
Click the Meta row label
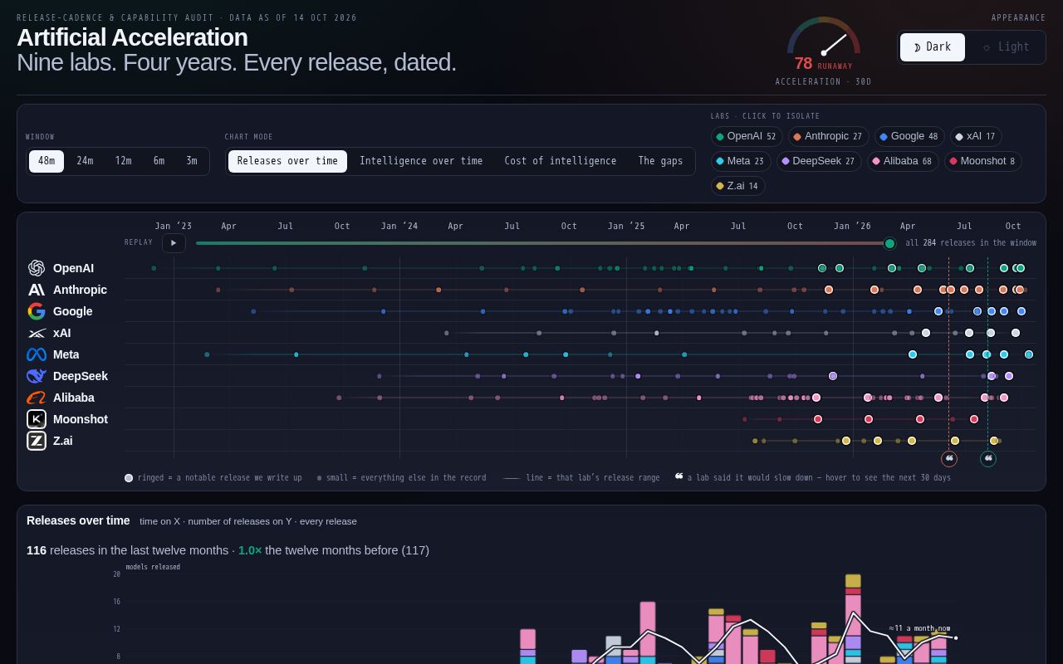66,354
